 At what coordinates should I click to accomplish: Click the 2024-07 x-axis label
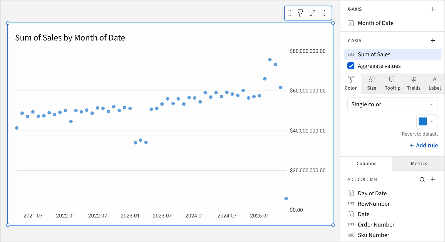tap(227, 216)
